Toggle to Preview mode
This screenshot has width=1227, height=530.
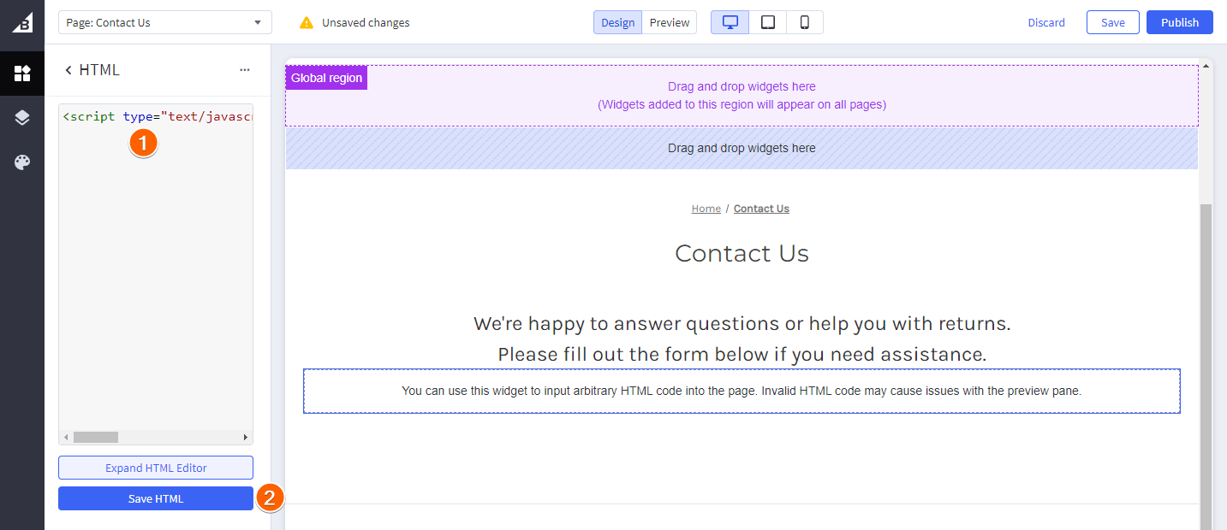[669, 22]
